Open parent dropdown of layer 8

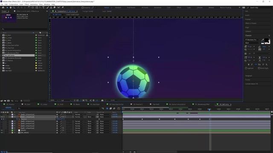[x=105, y=133]
